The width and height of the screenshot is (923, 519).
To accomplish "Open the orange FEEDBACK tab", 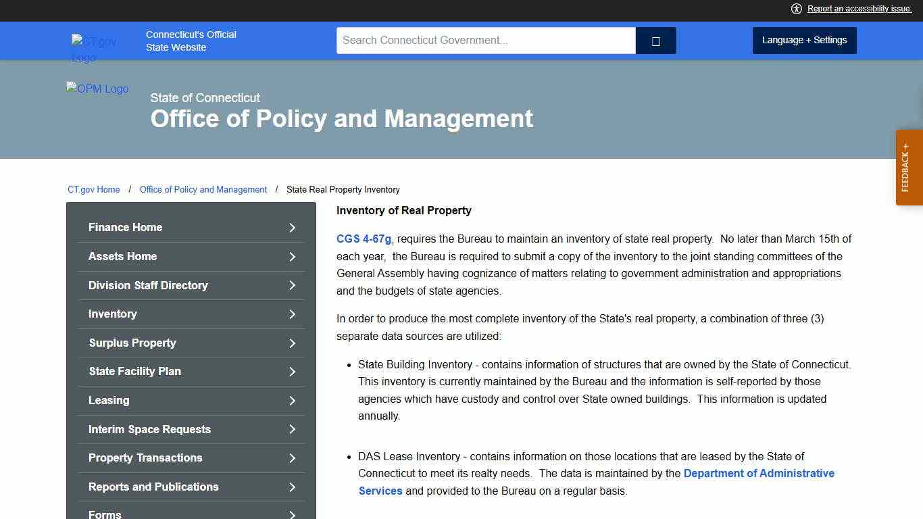I will [x=909, y=167].
